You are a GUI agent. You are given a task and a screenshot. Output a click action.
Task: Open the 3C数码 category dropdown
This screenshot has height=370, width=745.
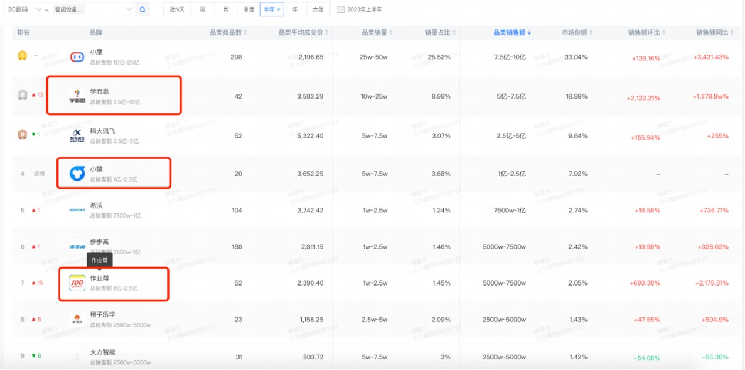point(23,9)
